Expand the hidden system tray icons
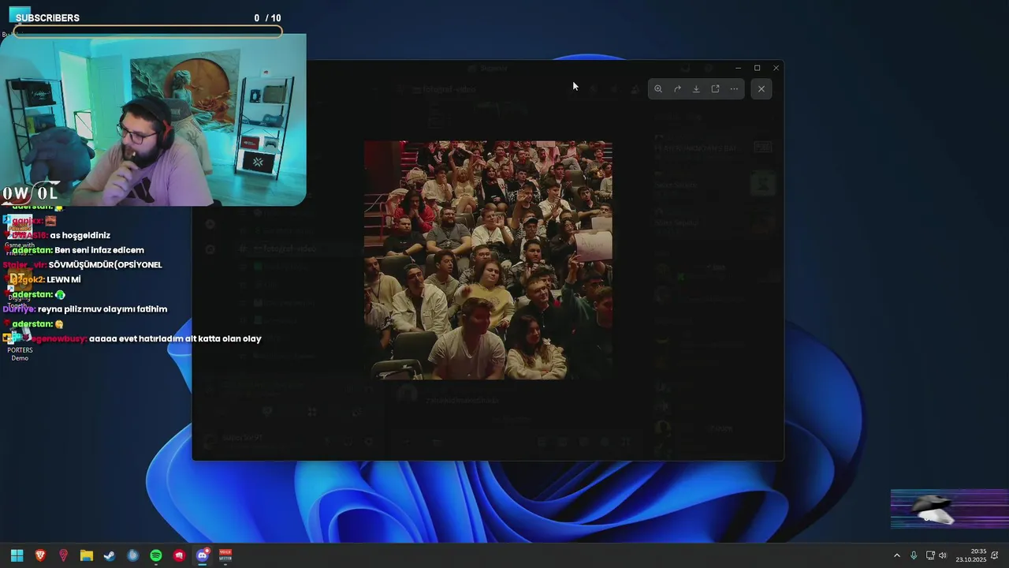This screenshot has width=1009, height=568. 896,555
